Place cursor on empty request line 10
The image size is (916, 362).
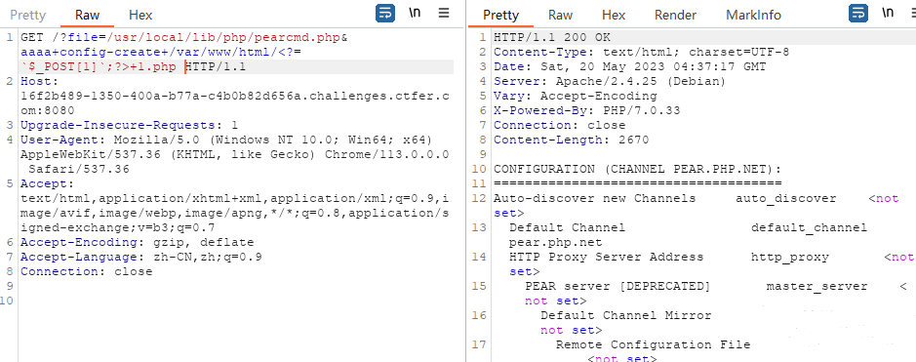pyautogui.click(x=234, y=301)
